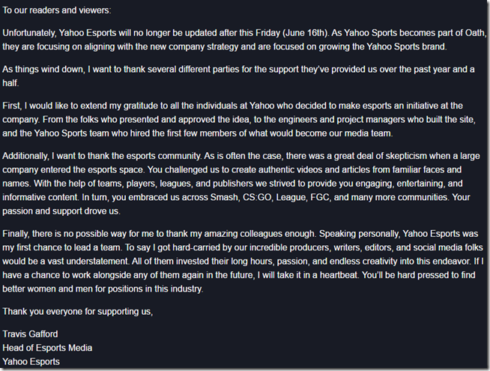The image size is (490, 371).
Task: Click the line 'Thank you everyone for supporting us,'
Action: [x=77, y=312]
